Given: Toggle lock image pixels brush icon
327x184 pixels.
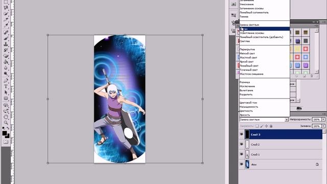Looking at the screenshot, I should tap(262, 126).
